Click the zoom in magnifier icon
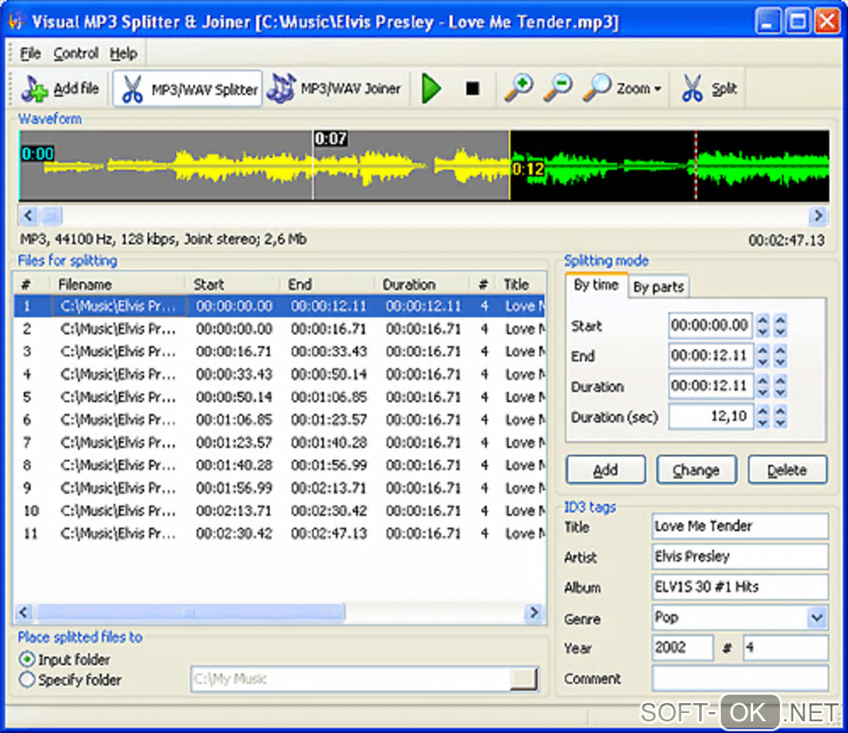The image size is (848, 733). coord(518,88)
